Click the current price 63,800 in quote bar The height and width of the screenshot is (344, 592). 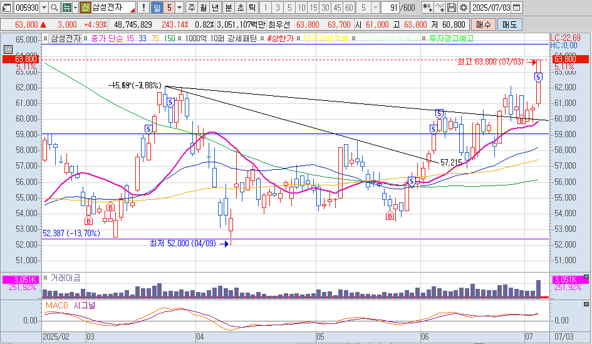26,24
